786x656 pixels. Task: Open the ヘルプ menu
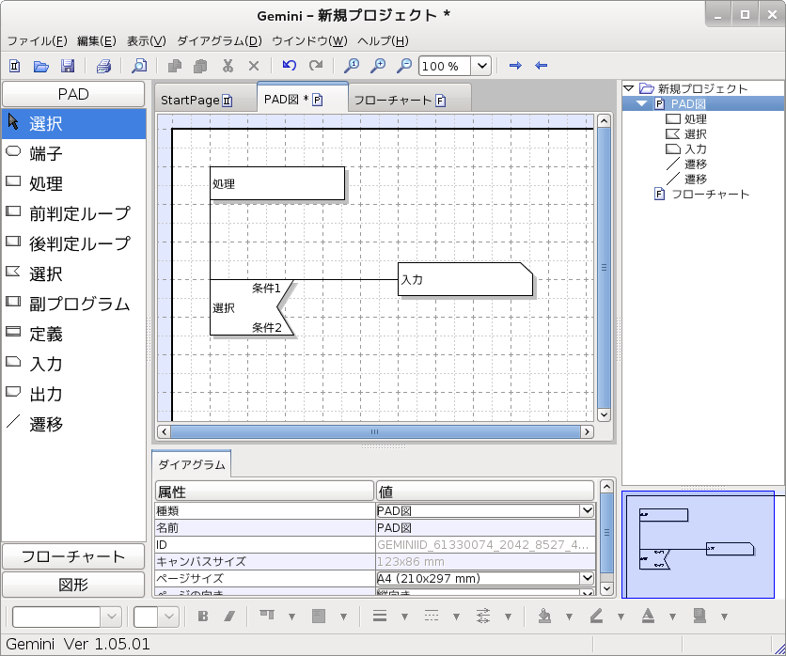pyautogui.click(x=383, y=41)
